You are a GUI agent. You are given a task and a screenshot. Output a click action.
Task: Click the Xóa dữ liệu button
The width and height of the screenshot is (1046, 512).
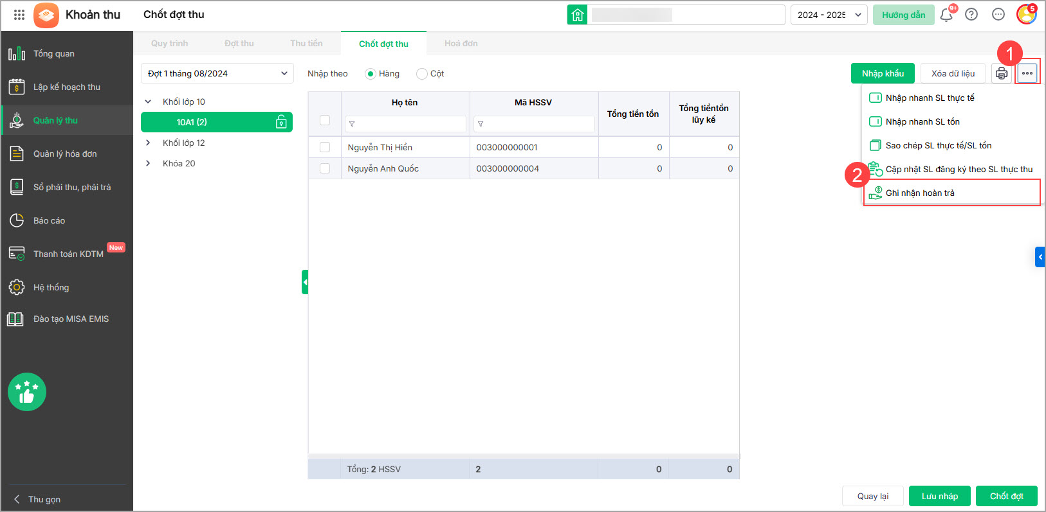point(953,73)
